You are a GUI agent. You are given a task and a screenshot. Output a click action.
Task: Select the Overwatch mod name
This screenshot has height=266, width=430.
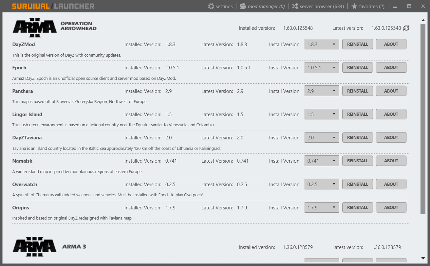click(x=25, y=184)
